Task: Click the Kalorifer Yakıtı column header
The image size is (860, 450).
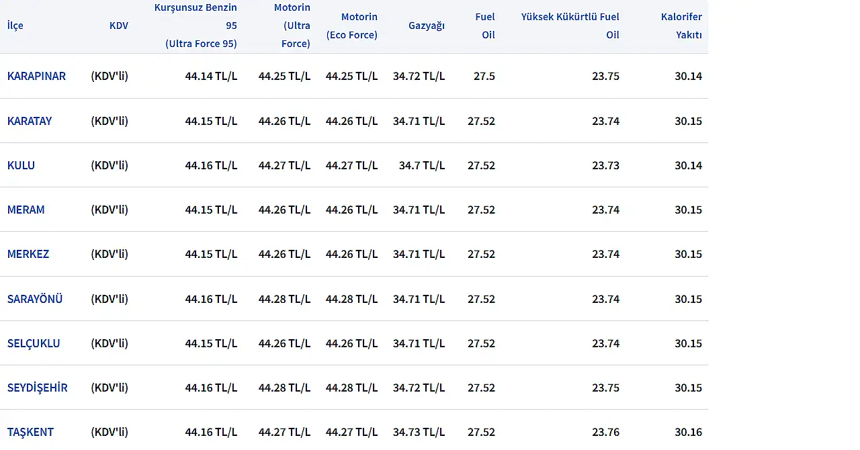Action: (681, 26)
